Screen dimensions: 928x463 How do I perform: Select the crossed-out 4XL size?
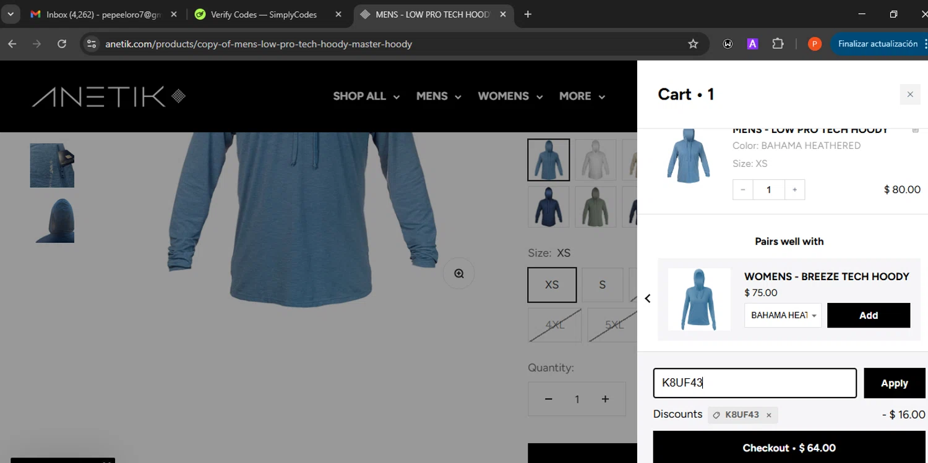tap(555, 325)
